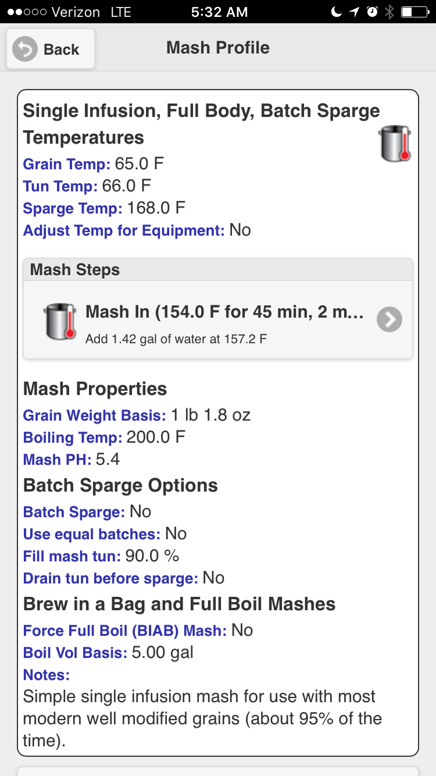Open Mash In step with chevron arrow

tap(389, 319)
